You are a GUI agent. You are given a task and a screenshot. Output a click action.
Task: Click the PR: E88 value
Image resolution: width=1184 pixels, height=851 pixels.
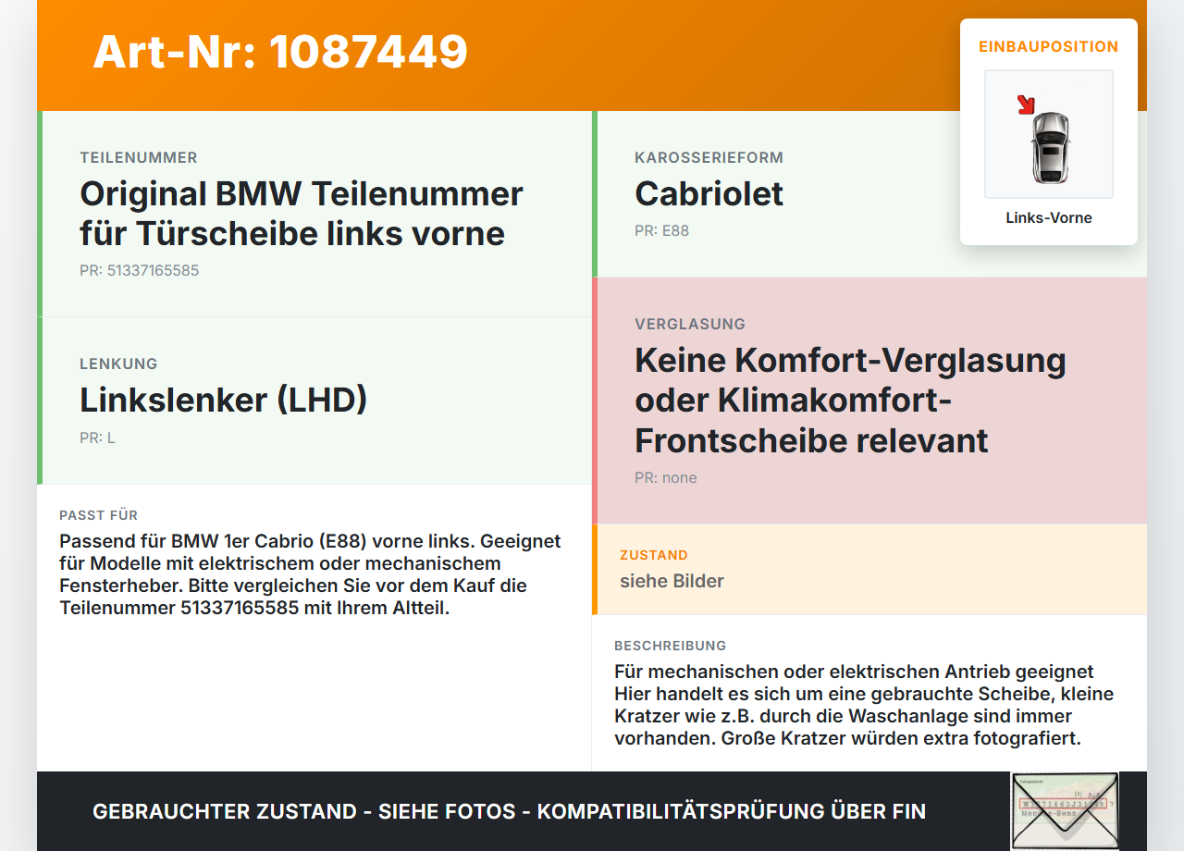(x=662, y=231)
